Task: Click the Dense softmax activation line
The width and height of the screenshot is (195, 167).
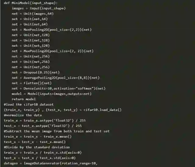Action: (x=58, y=88)
